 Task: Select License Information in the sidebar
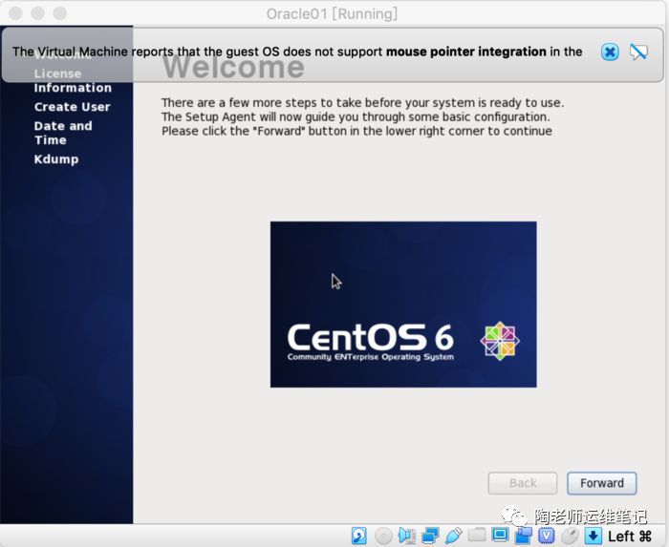point(73,80)
